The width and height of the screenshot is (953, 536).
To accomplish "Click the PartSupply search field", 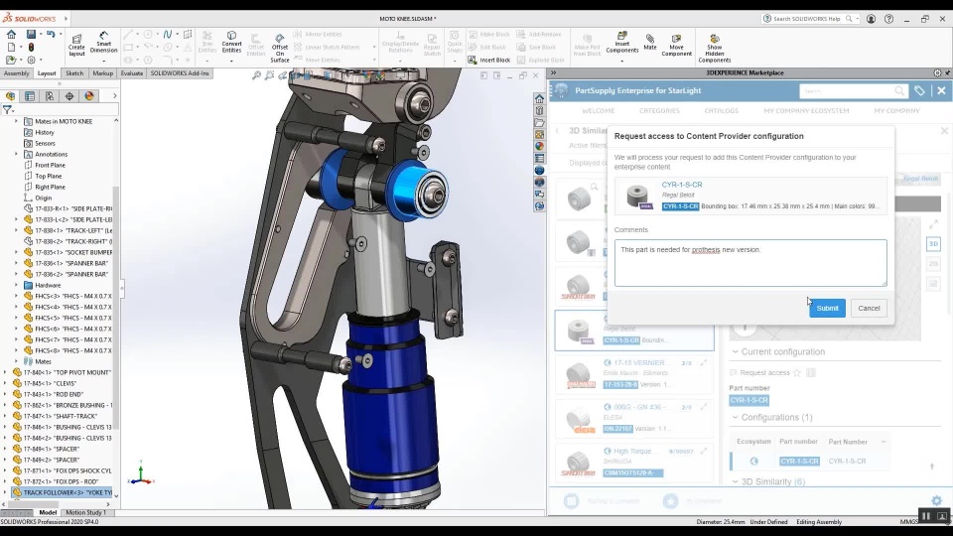I will 848,91.
